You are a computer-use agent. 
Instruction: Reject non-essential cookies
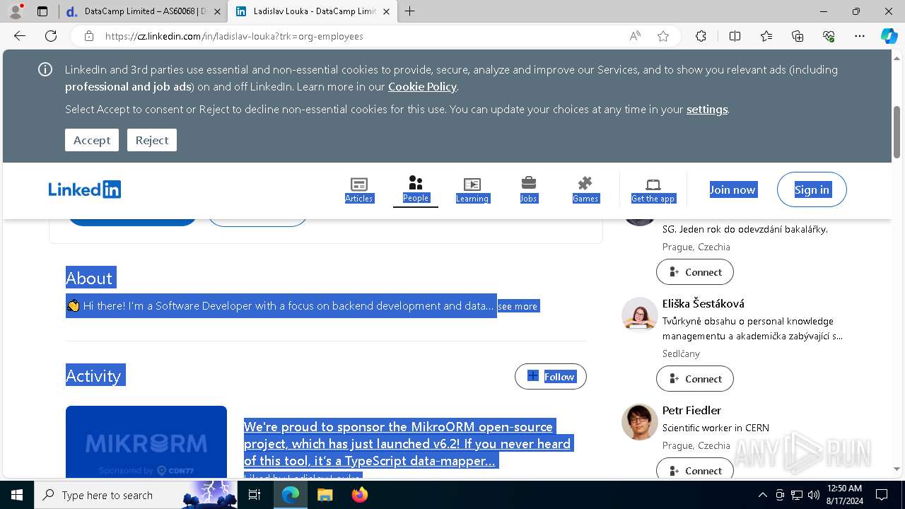tap(152, 140)
